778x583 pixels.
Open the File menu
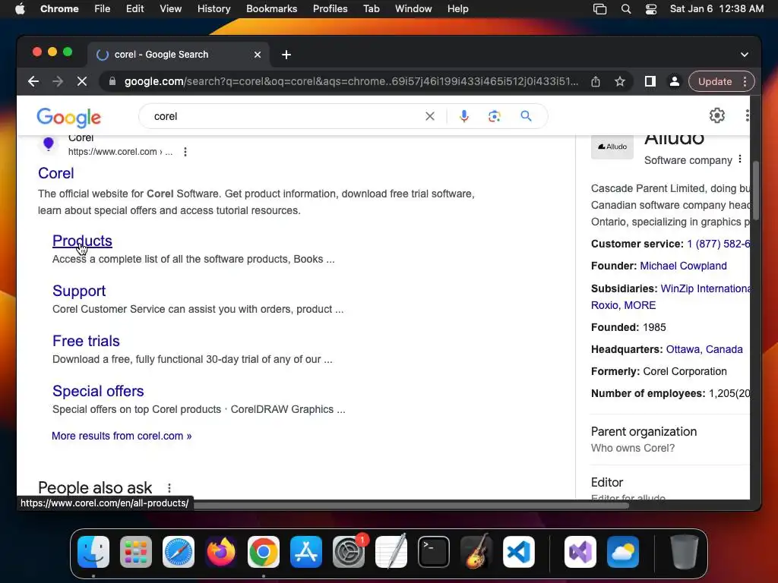coord(103,9)
